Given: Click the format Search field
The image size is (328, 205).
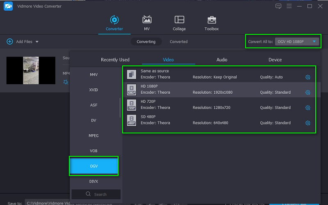Looking at the screenshot, I should tap(96, 194).
